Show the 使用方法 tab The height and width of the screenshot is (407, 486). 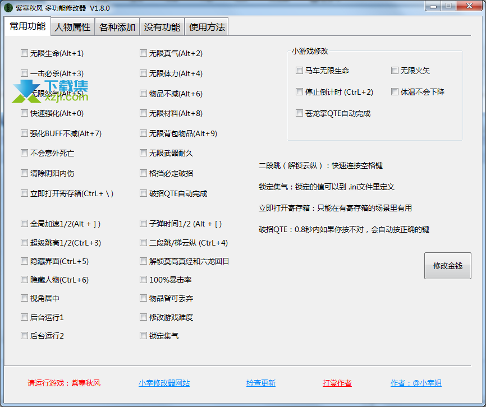[x=207, y=27]
